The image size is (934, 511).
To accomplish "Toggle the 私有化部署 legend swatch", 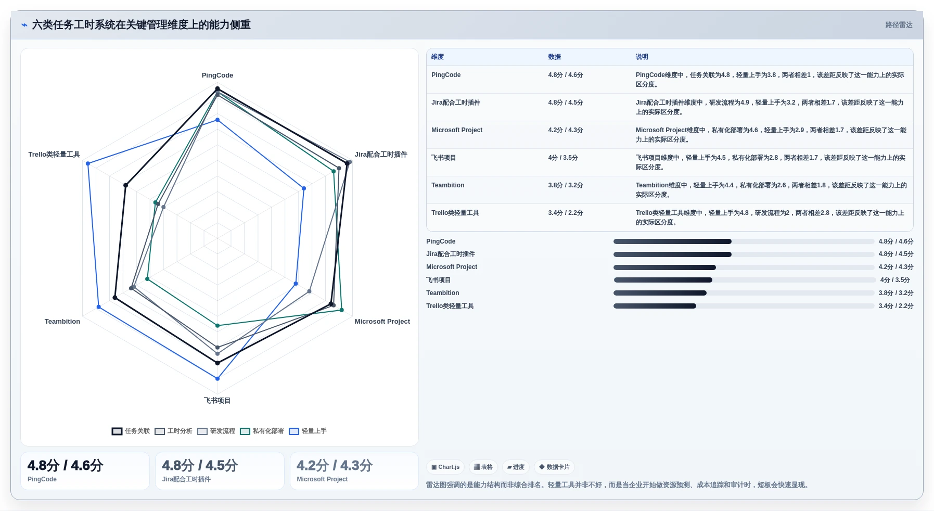I will pyautogui.click(x=245, y=431).
